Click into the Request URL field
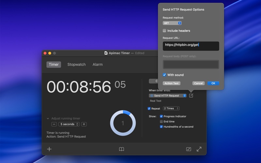The height and width of the screenshot is (163, 261). (x=191, y=46)
